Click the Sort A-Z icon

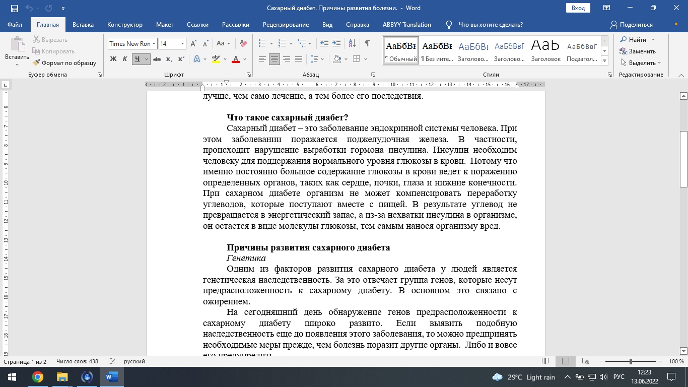pyautogui.click(x=353, y=43)
